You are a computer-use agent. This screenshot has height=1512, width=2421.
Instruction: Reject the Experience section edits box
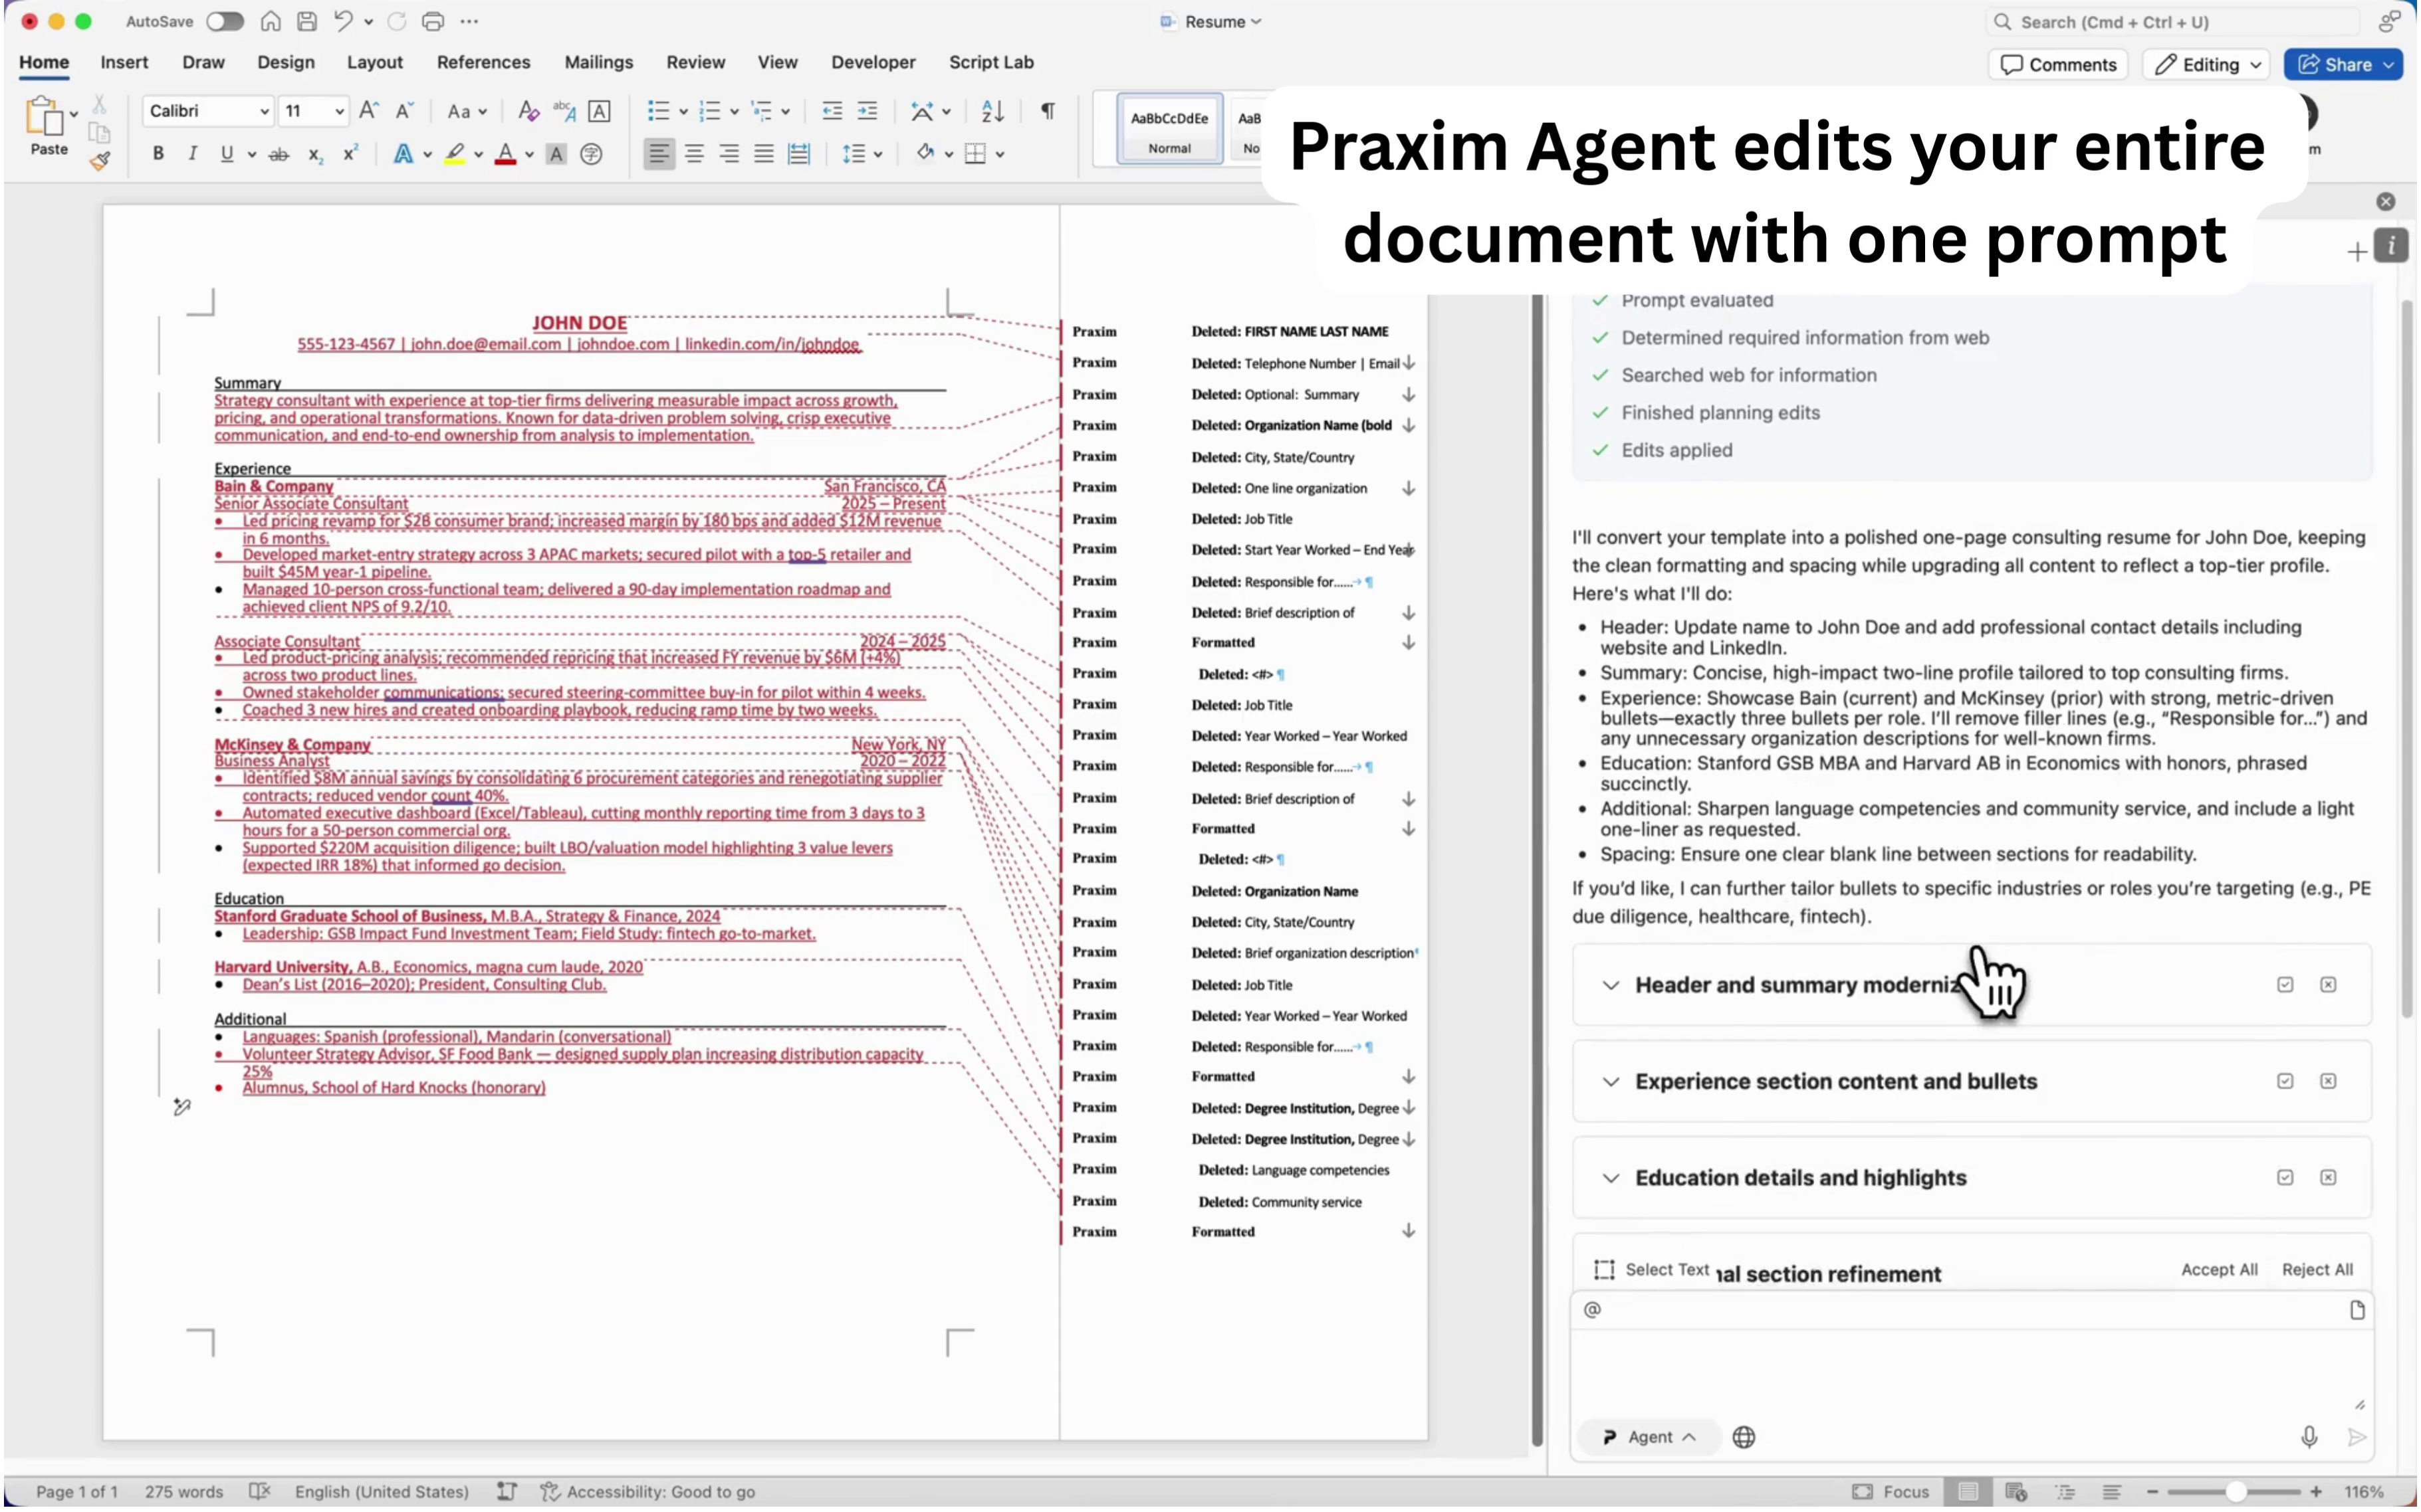2328,1081
